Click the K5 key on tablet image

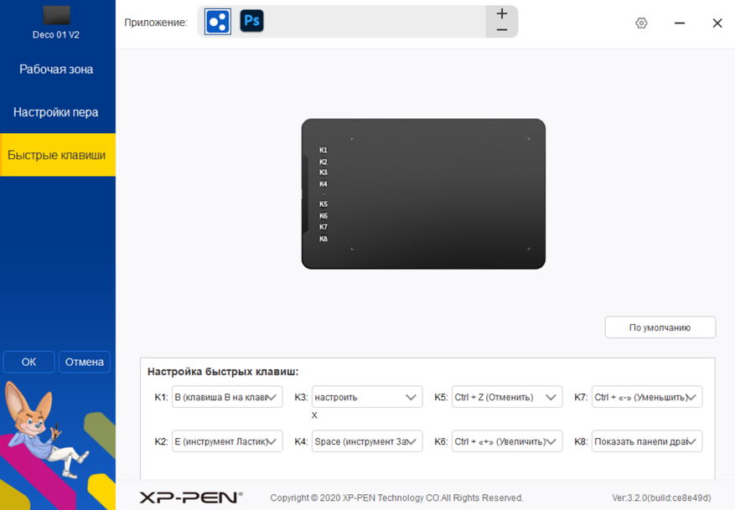[324, 204]
